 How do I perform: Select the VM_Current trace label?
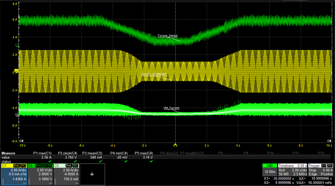click(171, 108)
